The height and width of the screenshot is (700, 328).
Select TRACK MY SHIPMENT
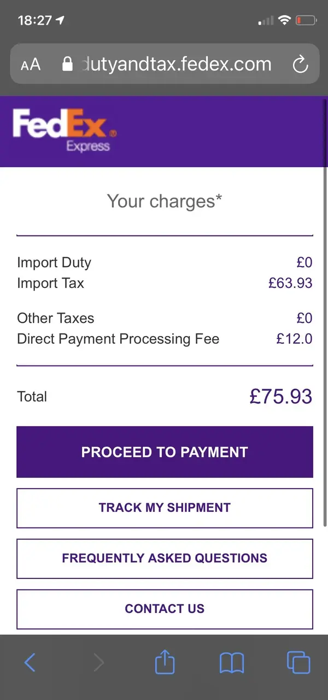point(165,508)
